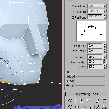Click the X Position spinner arrows
Viewport: 109px width, 109px height.
pos(105,6)
